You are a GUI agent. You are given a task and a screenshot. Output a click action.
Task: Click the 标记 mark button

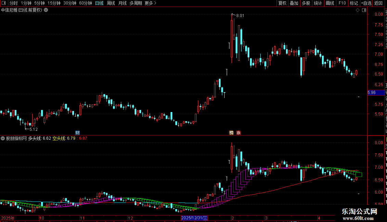click(354, 3)
